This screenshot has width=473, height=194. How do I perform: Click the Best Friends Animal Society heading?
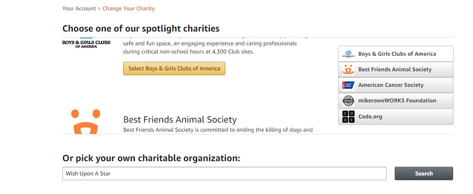[x=180, y=120]
